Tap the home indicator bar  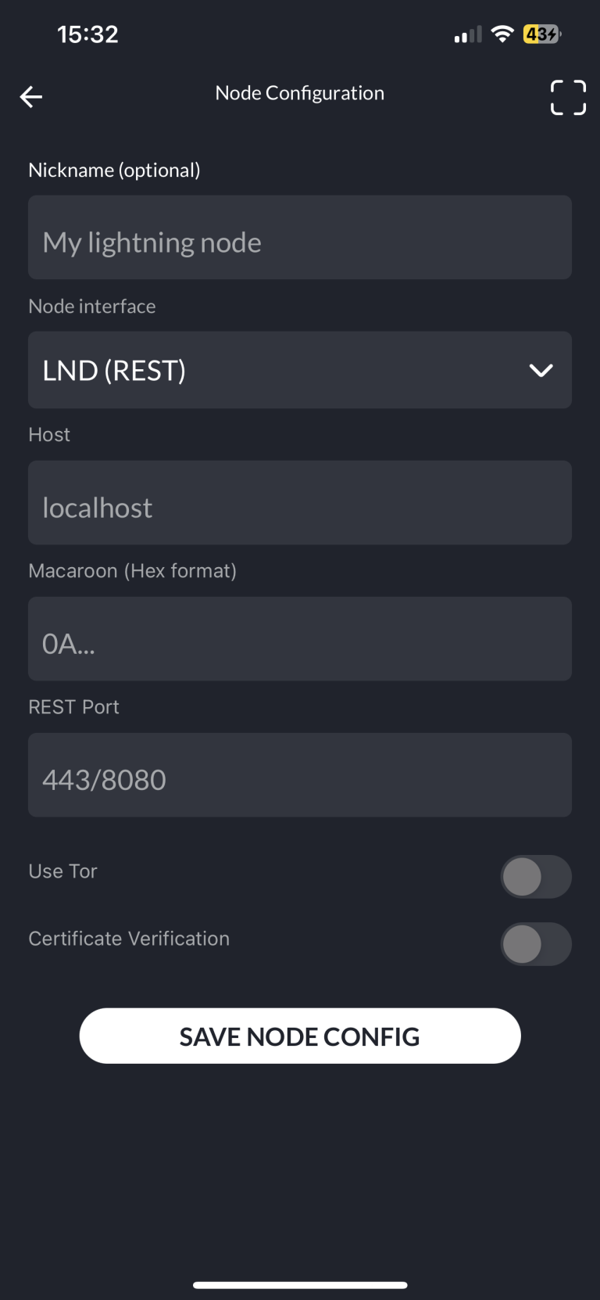coord(300,1284)
